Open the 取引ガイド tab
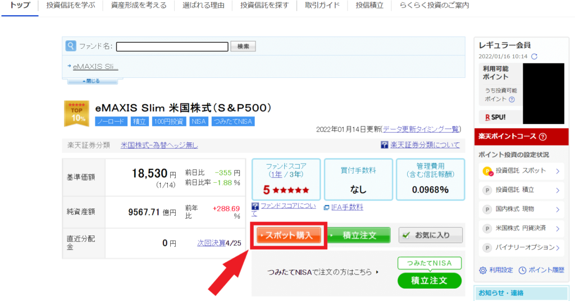This screenshot has width=575, height=301. (322, 6)
